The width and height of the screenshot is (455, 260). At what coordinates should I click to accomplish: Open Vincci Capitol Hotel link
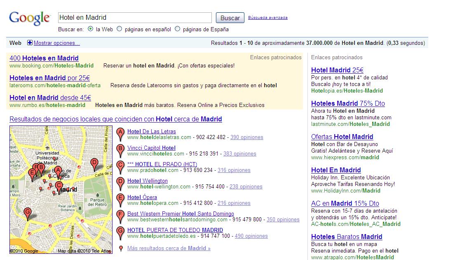(x=151, y=148)
